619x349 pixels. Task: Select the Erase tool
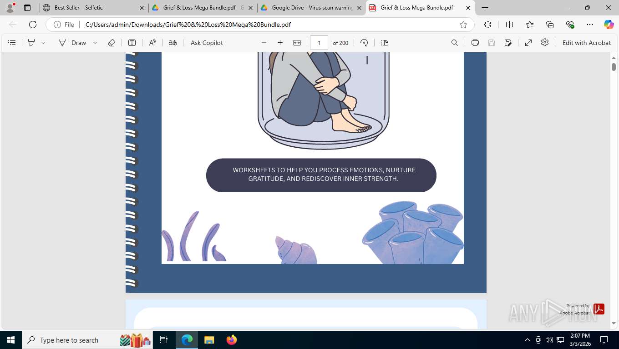click(x=112, y=43)
